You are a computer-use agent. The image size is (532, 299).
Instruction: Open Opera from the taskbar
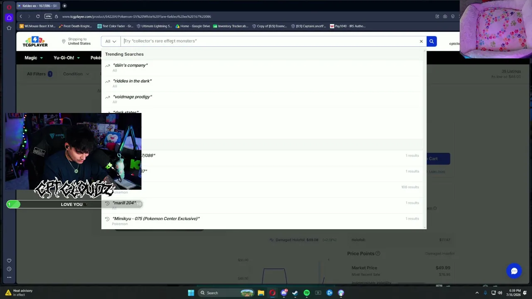[x=272, y=293]
